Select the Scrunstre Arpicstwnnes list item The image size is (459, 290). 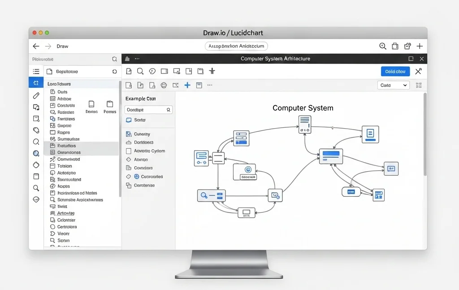coord(80,200)
